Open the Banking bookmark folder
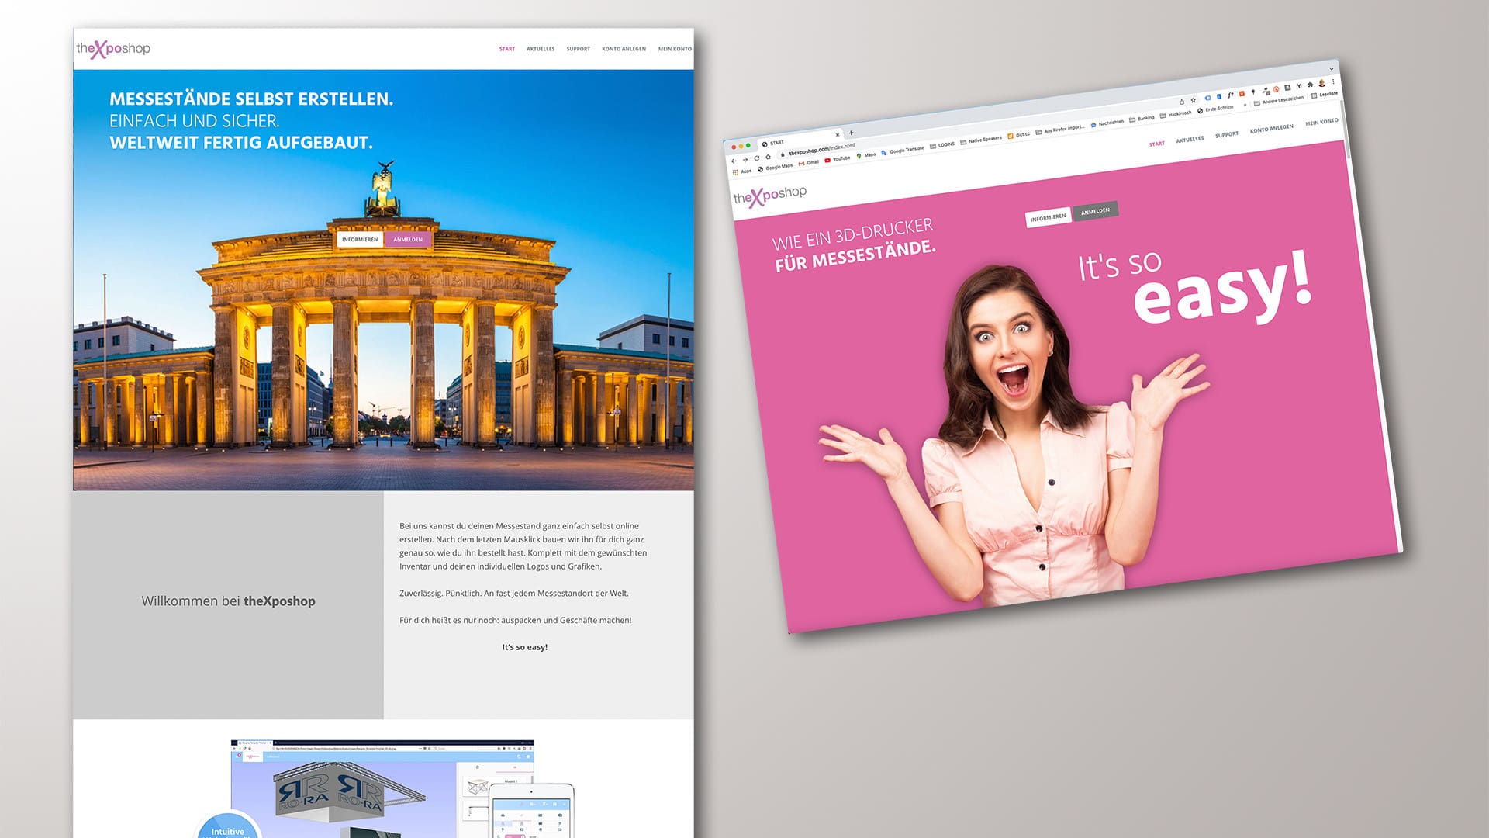This screenshot has width=1489, height=838. point(1144,118)
